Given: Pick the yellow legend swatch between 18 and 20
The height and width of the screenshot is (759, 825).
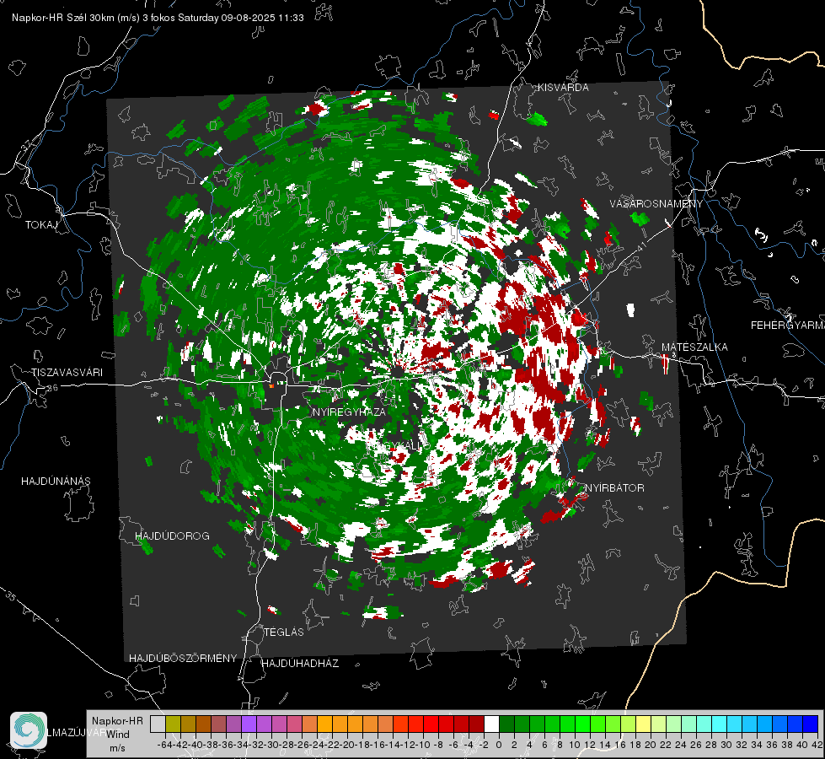Looking at the screenshot, I should tap(643, 724).
